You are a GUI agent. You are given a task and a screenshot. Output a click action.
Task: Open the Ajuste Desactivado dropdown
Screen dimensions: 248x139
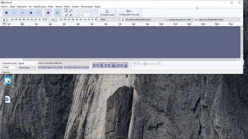[x=27, y=68]
